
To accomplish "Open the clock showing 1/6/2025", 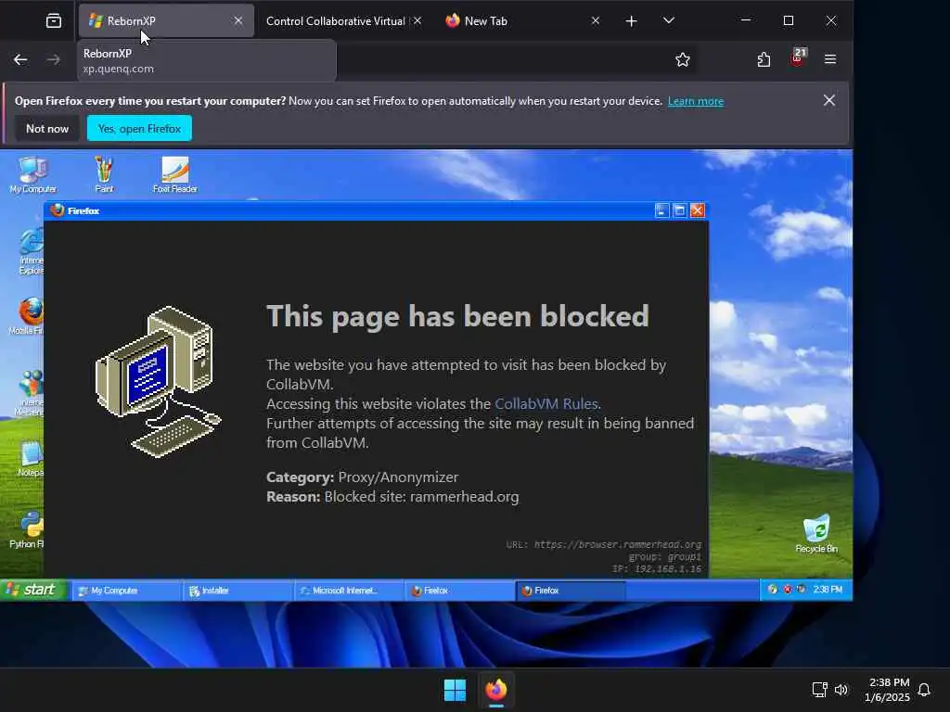I will (x=888, y=690).
